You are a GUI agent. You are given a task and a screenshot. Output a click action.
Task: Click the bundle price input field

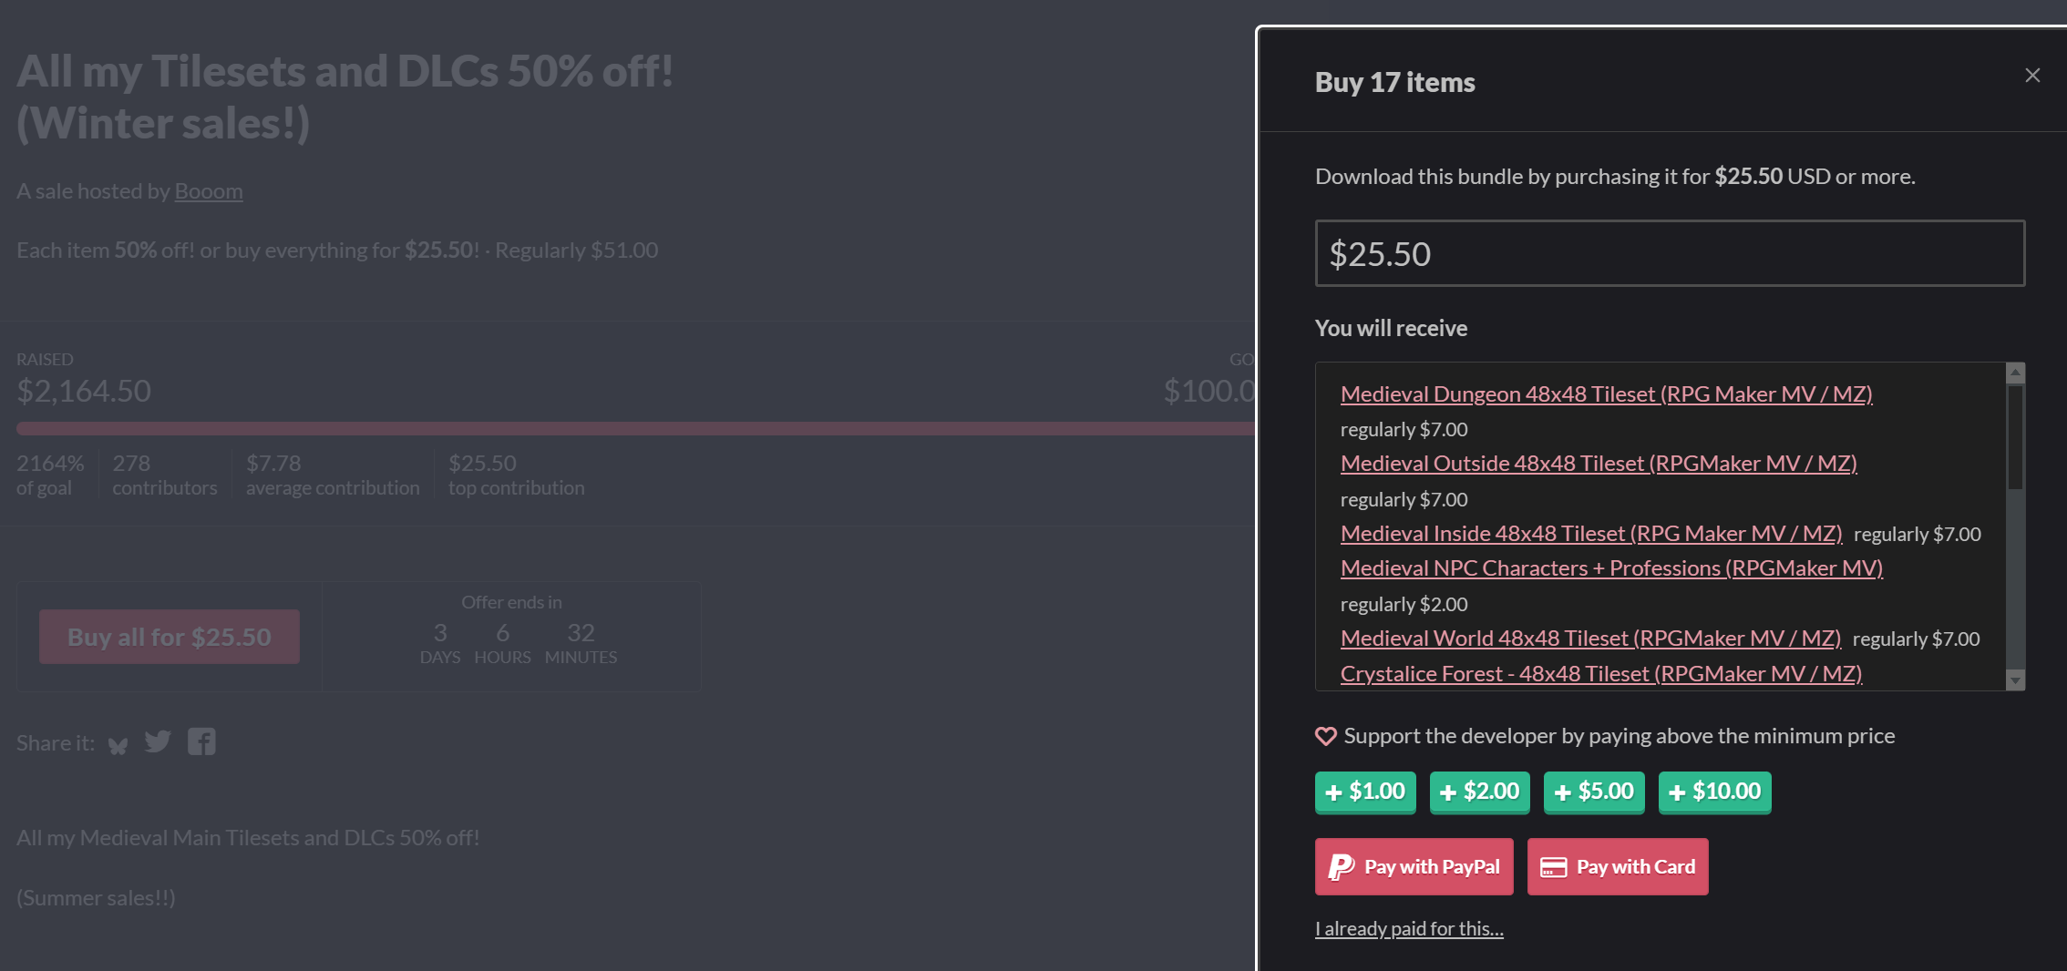1669,253
